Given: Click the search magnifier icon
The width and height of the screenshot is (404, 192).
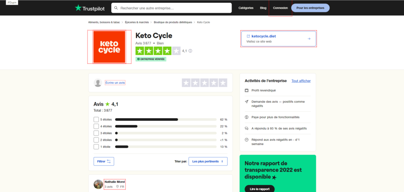Looking at the screenshot, I should pos(116,8).
